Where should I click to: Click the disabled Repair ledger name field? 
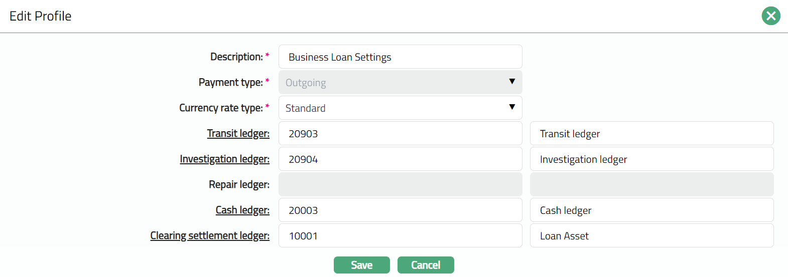coord(651,184)
